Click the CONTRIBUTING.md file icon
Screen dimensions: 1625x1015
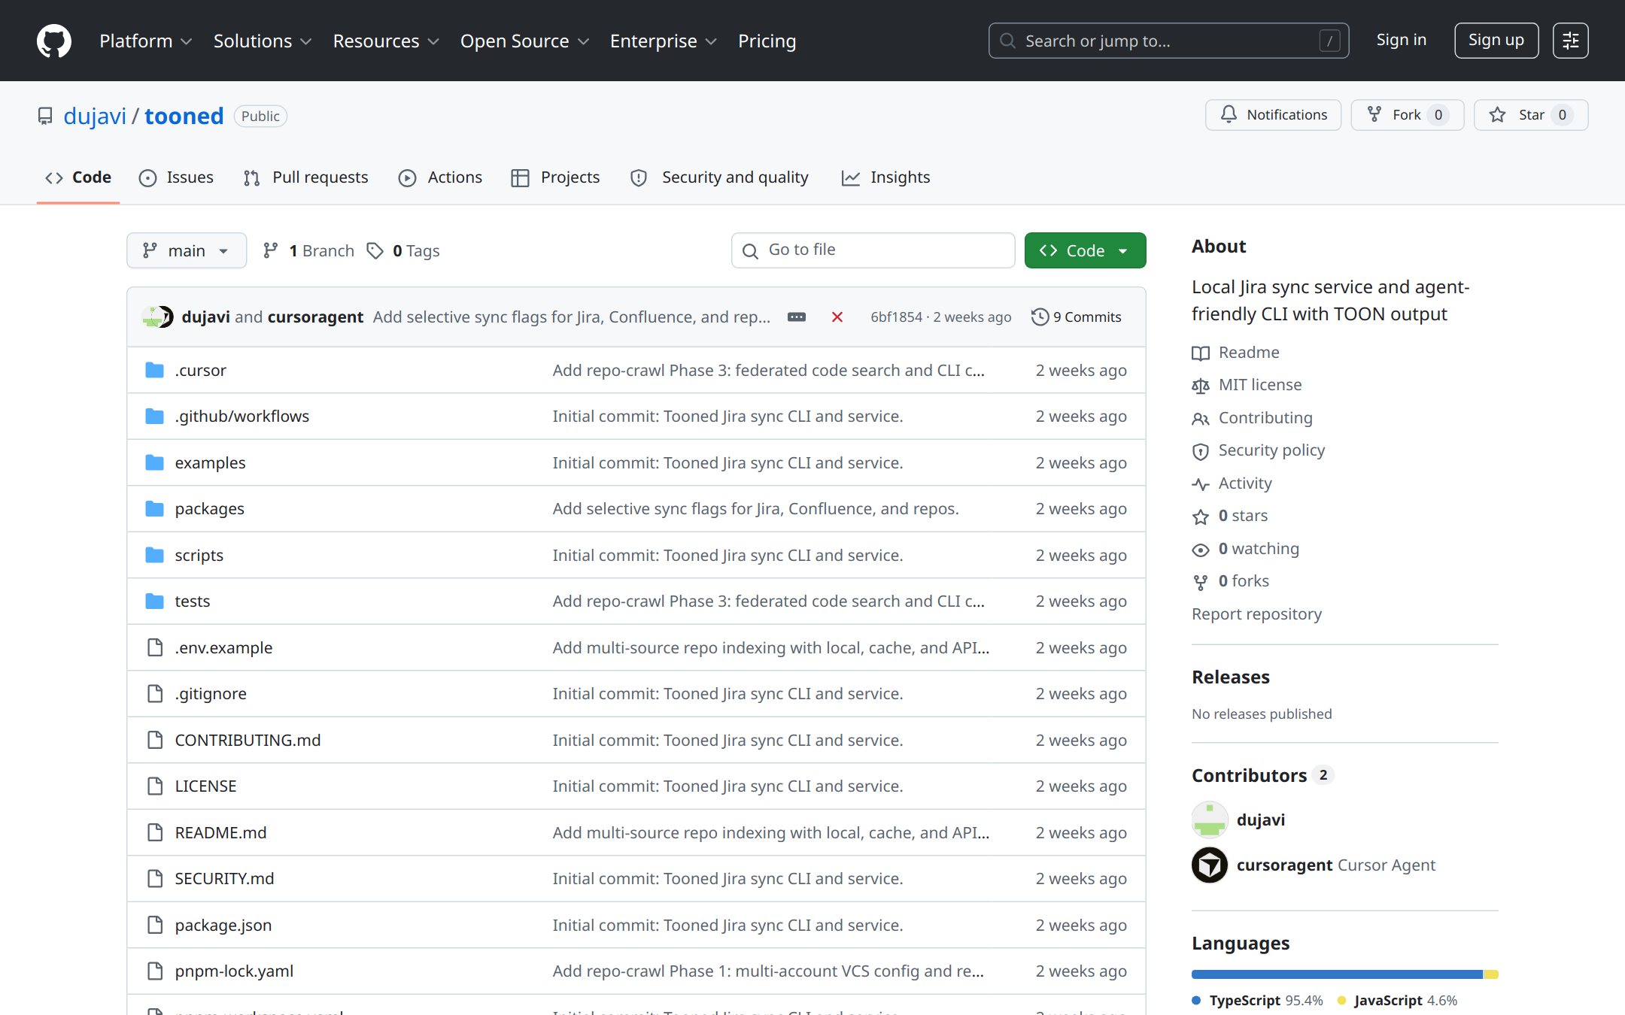[154, 740]
